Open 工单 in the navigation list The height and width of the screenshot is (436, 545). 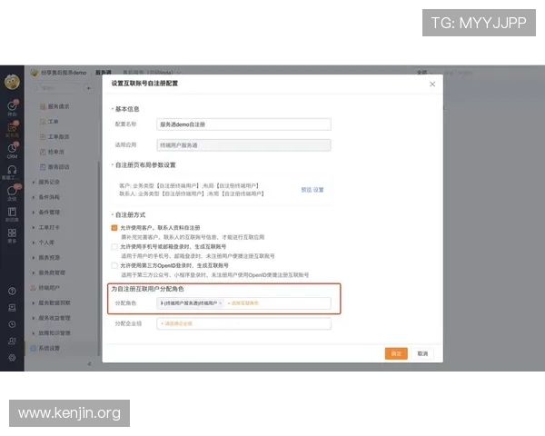coord(54,122)
